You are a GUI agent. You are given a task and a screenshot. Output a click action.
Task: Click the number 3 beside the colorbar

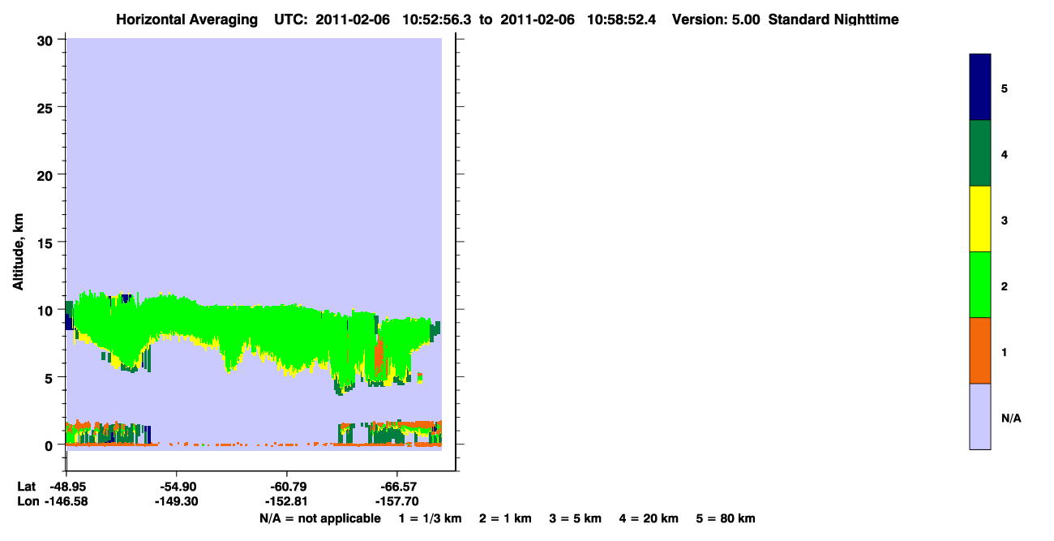click(x=1005, y=220)
